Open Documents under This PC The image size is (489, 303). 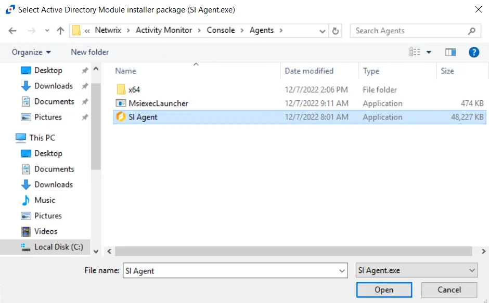pos(54,169)
